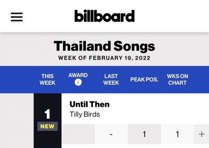The width and height of the screenshot is (209, 148).
Task: Click the Award column header label
Action: click(78, 75)
